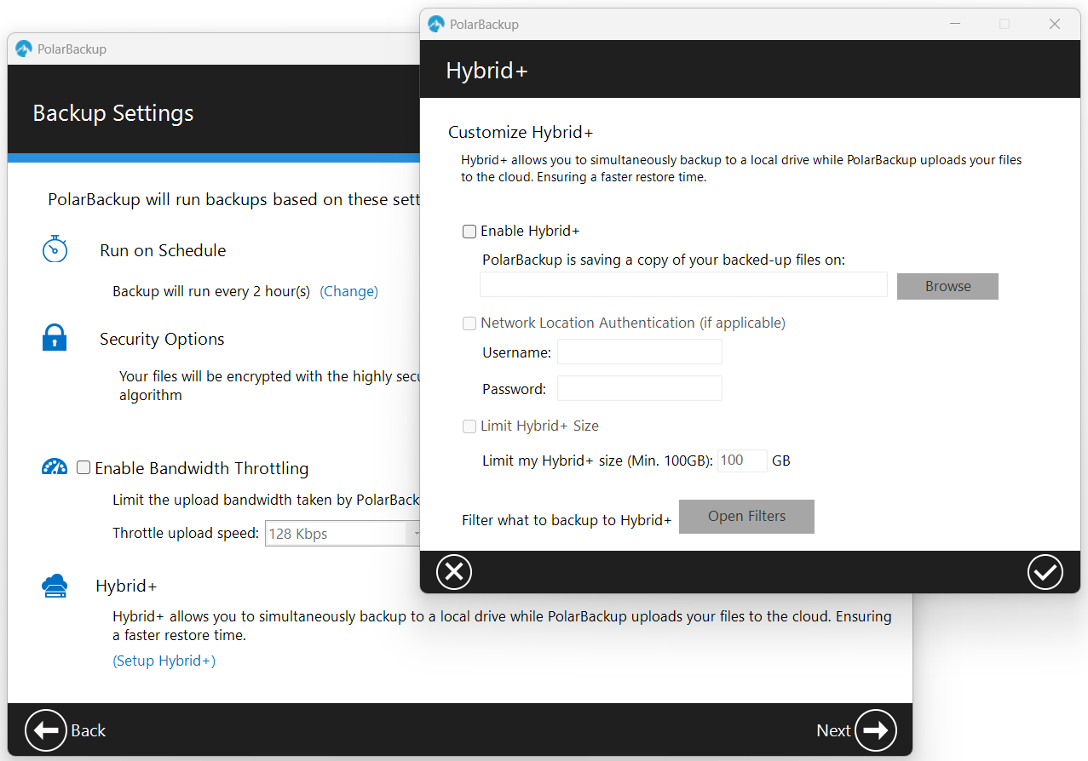Click the Username input field

tap(639, 351)
